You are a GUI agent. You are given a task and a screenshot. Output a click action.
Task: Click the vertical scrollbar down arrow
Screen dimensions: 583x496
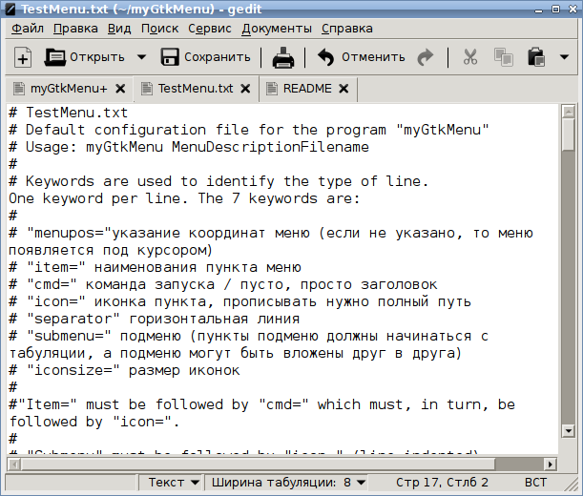[568, 431]
